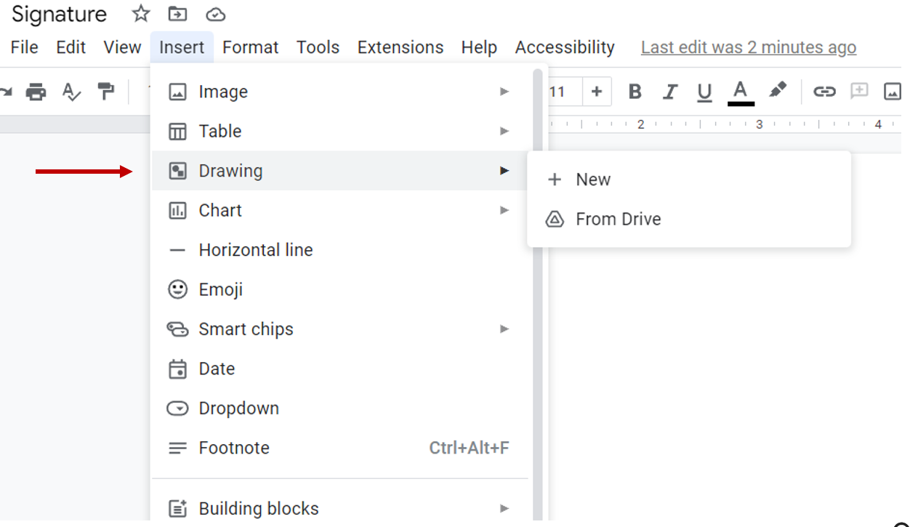Open the text color picker
The width and height of the screenshot is (918, 527).
741,92
